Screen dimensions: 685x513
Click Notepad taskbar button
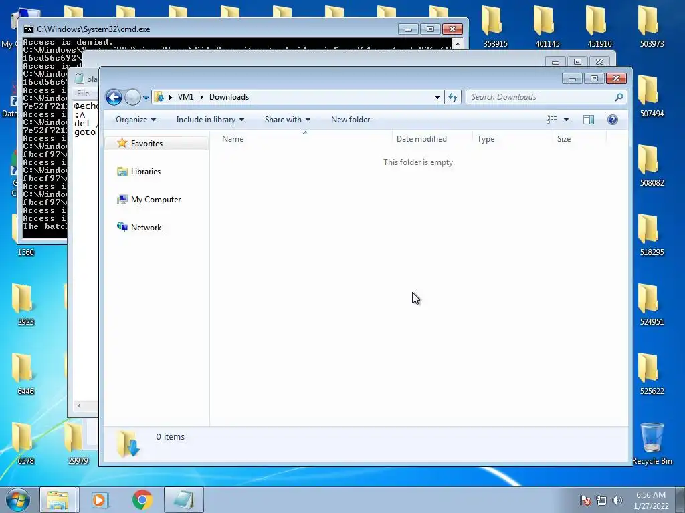(184, 500)
